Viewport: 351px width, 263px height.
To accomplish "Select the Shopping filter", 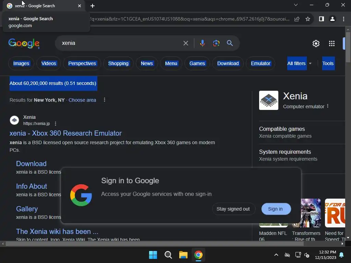I will tap(118, 63).
